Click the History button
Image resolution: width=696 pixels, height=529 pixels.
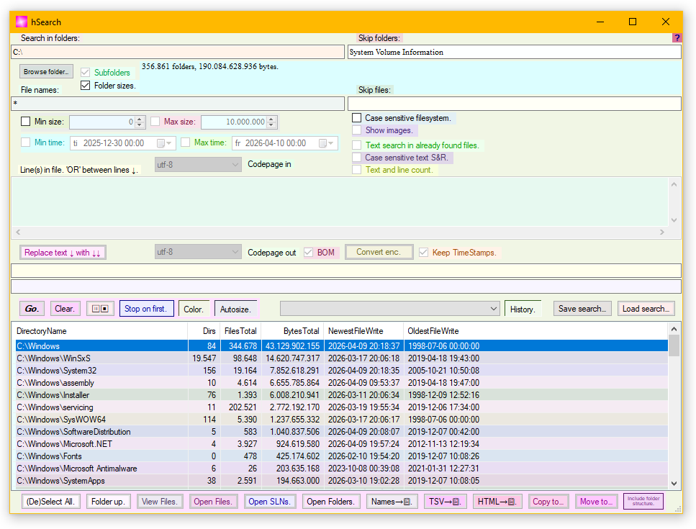[523, 309]
